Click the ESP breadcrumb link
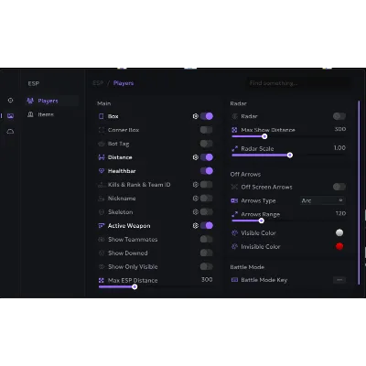 98,83
